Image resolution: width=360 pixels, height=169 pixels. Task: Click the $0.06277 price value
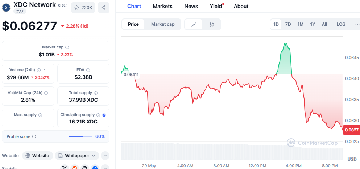tap(29, 26)
